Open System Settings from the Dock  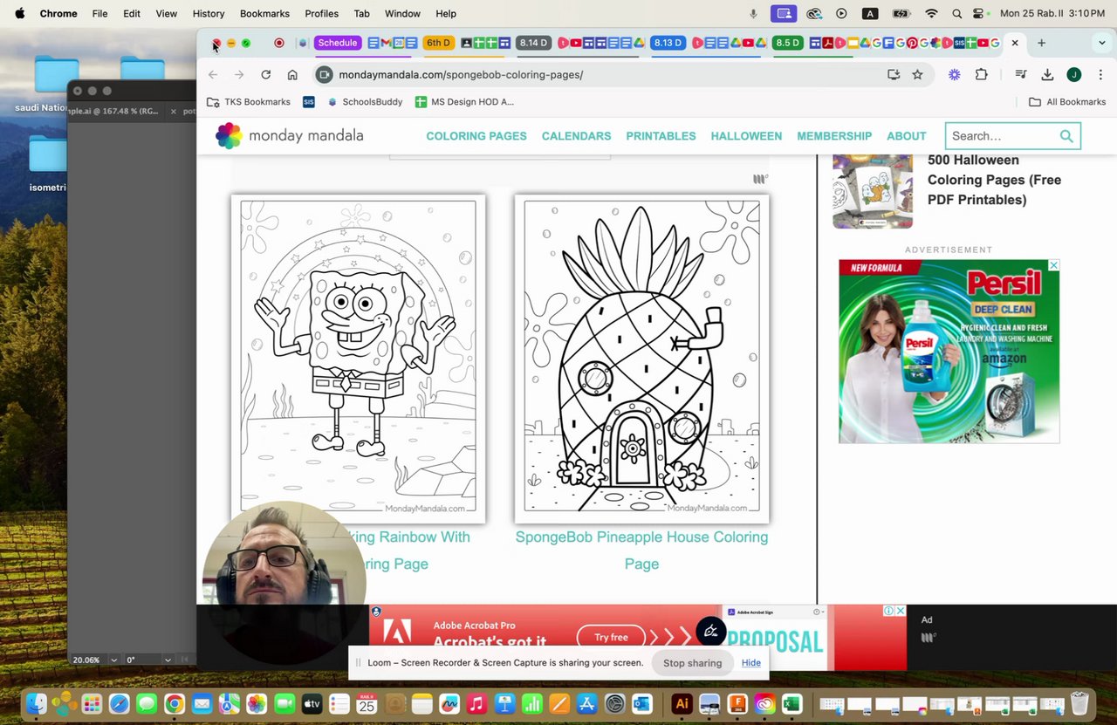[614, 703]
